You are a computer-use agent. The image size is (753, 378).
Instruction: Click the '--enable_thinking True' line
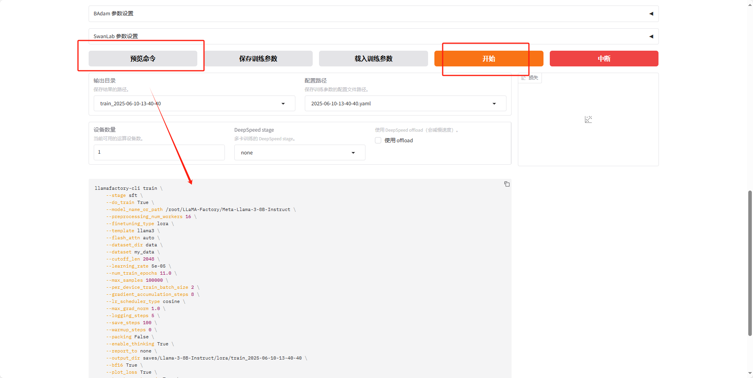140,344
